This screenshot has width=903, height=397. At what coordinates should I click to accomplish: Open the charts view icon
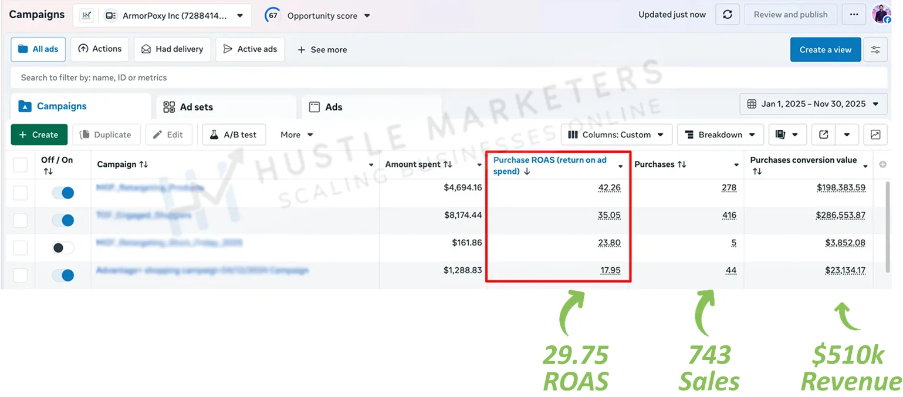875,134
